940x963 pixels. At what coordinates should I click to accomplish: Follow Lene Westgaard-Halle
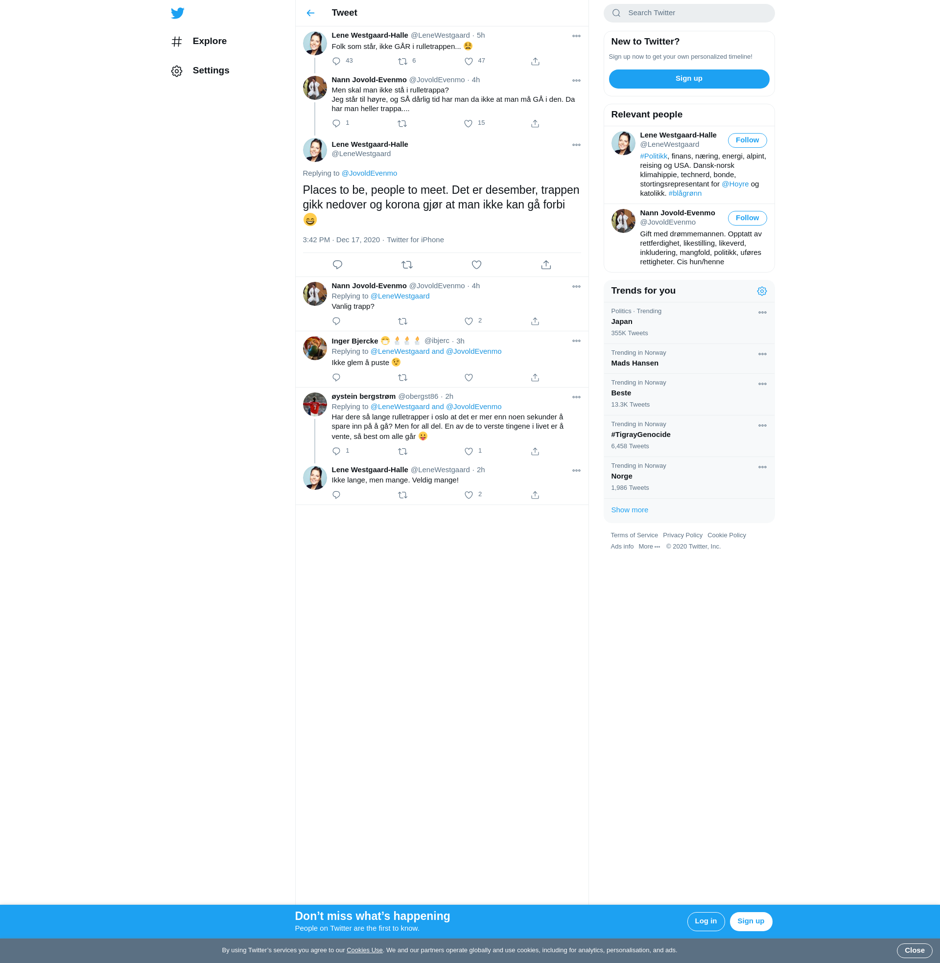point(747,140)
